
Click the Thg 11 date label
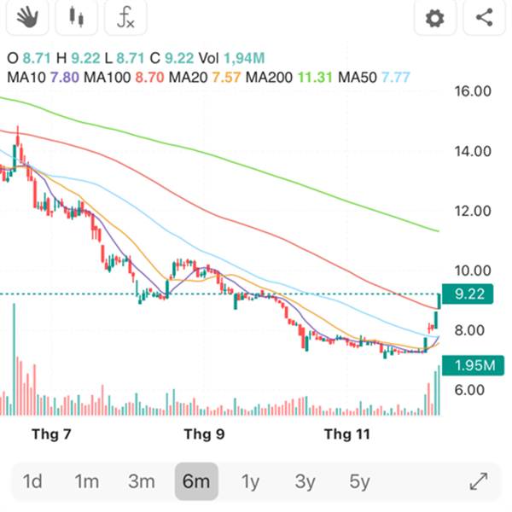click(347, 434)
